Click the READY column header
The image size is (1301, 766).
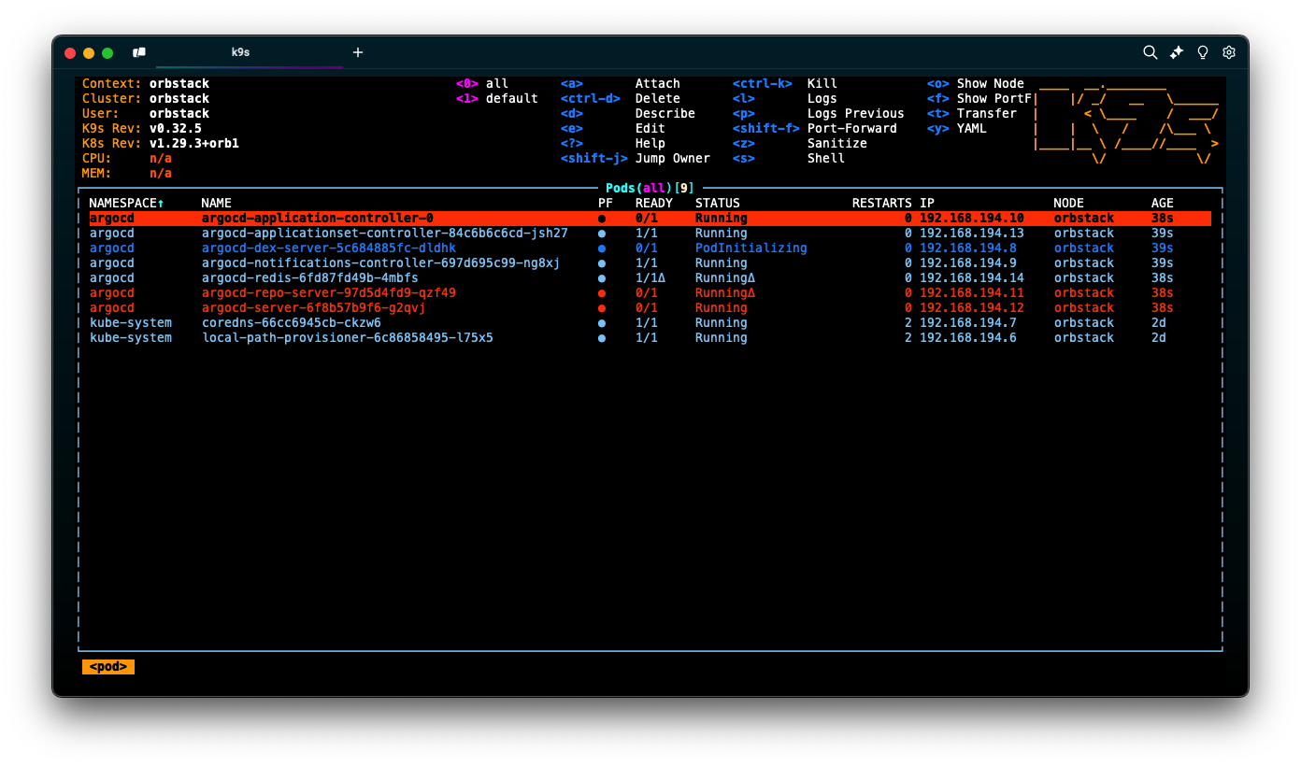point(654,204)
